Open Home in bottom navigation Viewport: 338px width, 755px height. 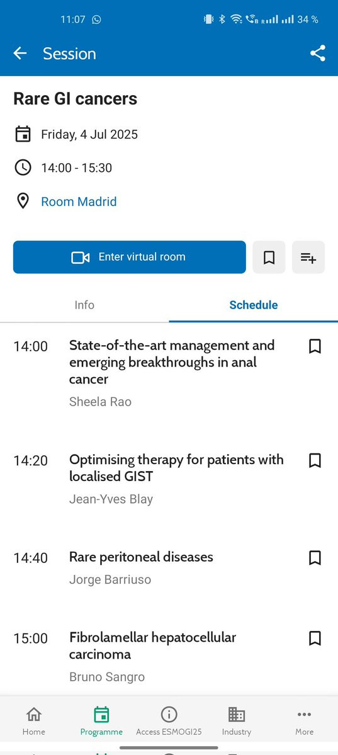34,721
